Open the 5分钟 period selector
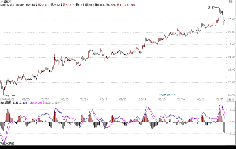Screen dimensions: 236x149 tap(230, 99)
